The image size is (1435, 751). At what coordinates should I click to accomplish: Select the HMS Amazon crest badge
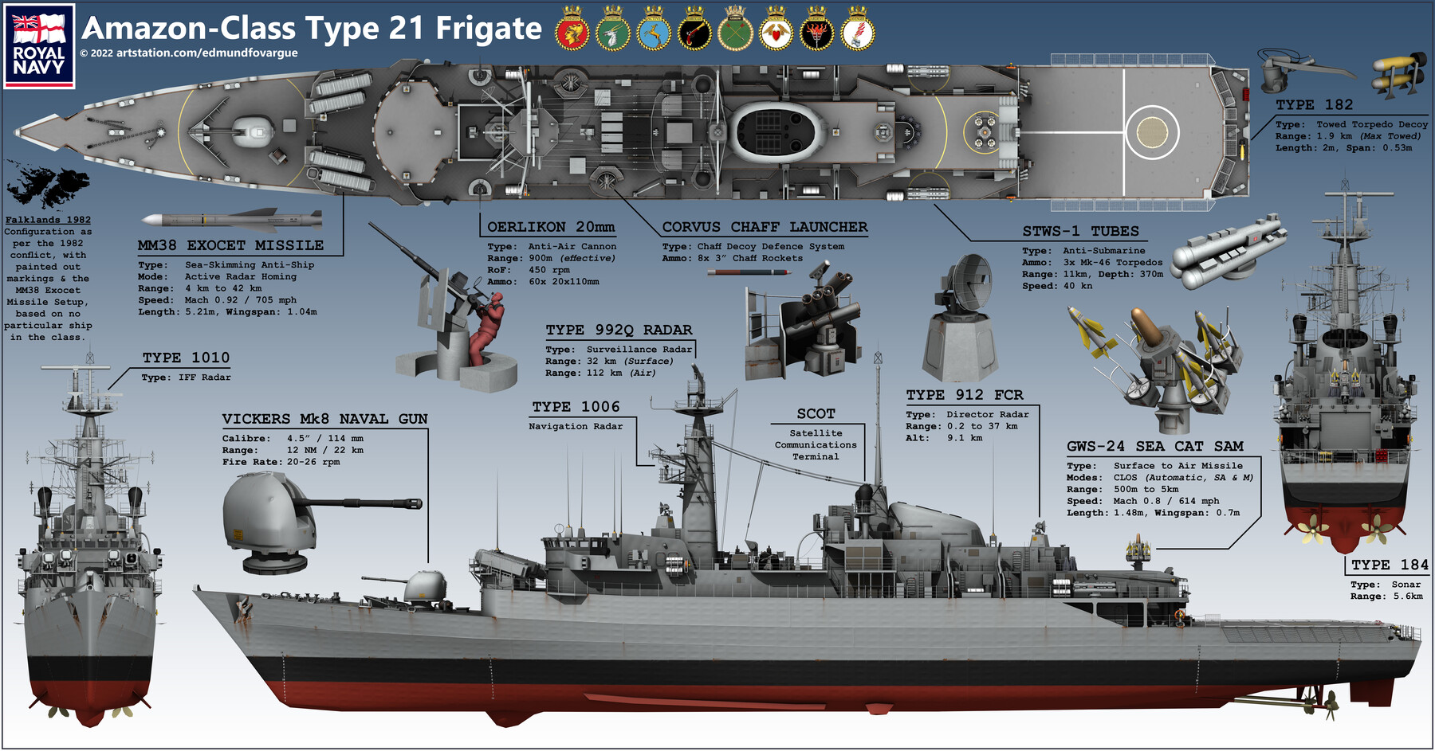tap(572, 32)
